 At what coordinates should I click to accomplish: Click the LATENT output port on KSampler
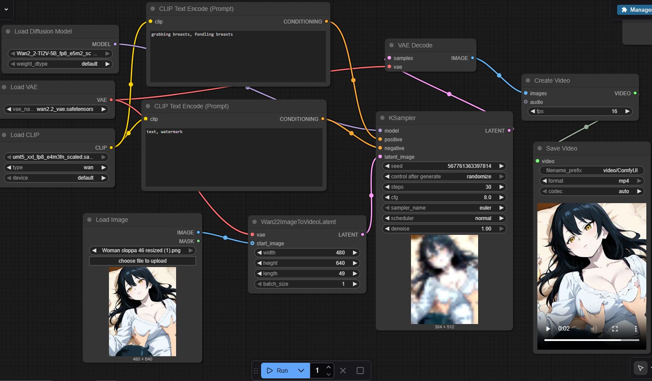click(x=509, y=130)
